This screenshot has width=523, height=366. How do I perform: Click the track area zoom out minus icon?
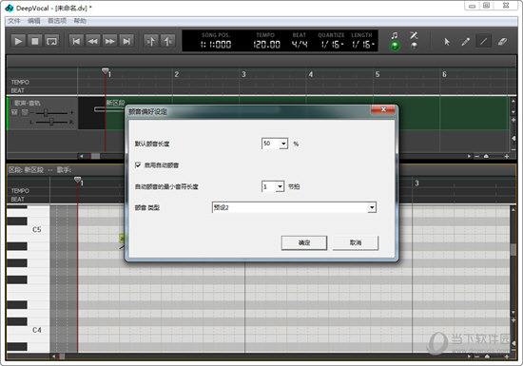point(477,156)
